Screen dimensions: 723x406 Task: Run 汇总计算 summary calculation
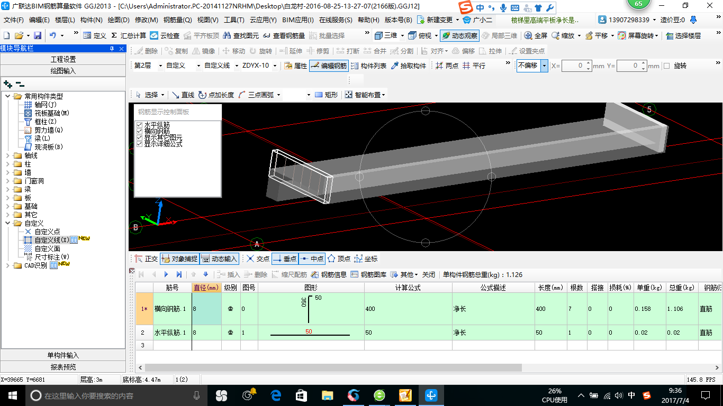pos(129,35)
